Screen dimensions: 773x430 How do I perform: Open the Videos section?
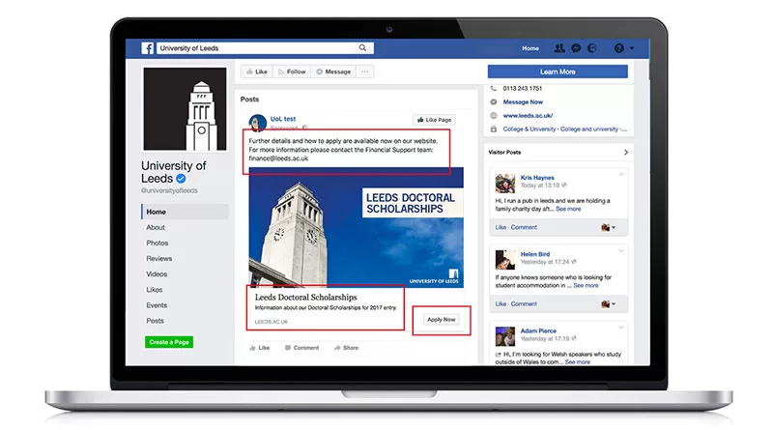pos(157,273)
